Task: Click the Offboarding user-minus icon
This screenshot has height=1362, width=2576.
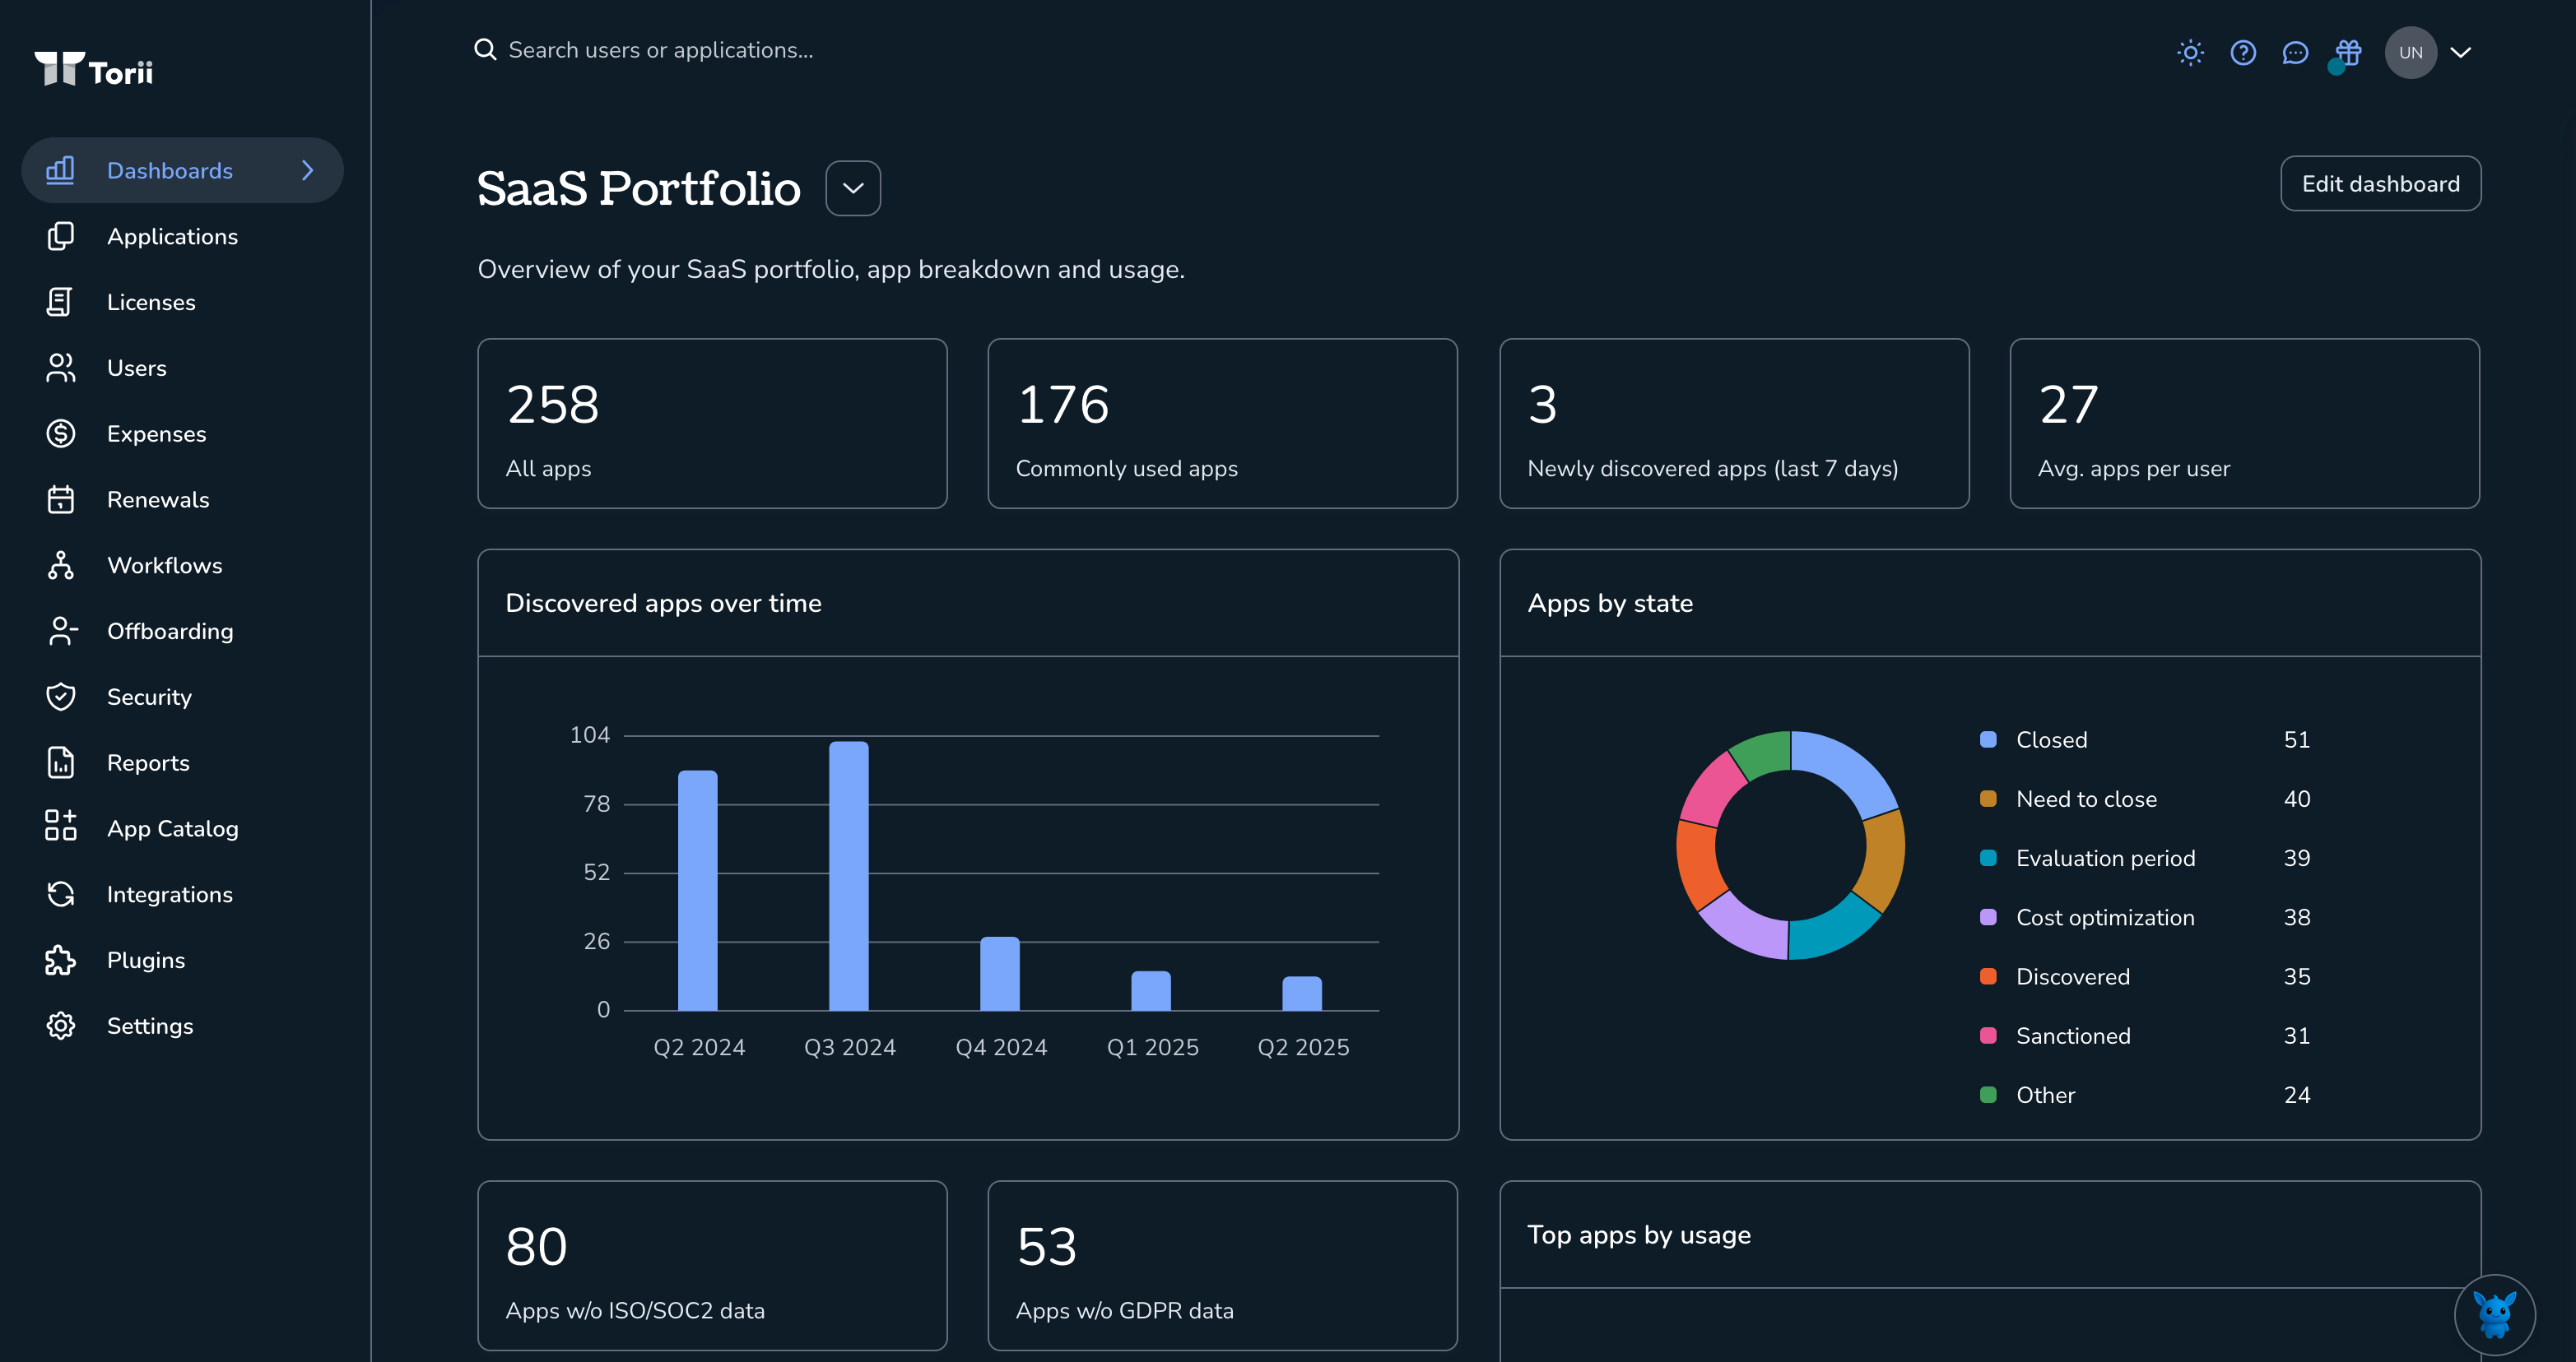Action: 62,632
